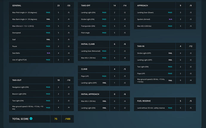Select the Landing Gear (Retracted) row label
The image size is (206, 128).
point(91,51)
